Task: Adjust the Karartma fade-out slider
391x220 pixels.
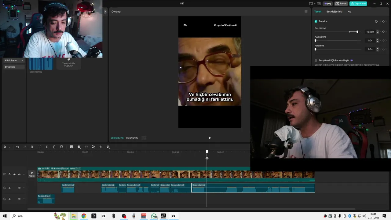Action: 316,49
